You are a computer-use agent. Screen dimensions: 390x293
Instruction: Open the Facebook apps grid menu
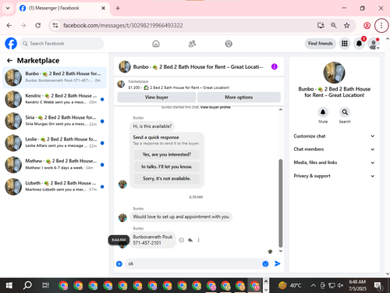(345, 44)
